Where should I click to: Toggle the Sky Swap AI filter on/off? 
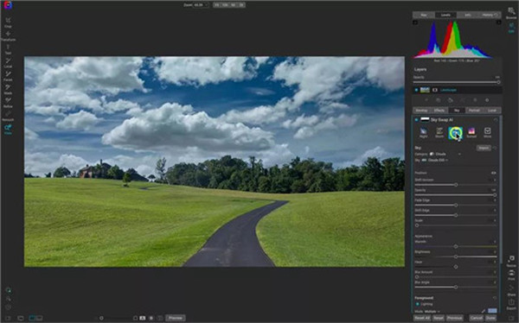416,120
